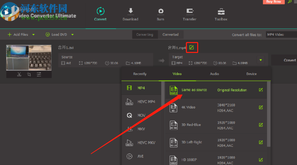Switch to the Converting tab

145,35
